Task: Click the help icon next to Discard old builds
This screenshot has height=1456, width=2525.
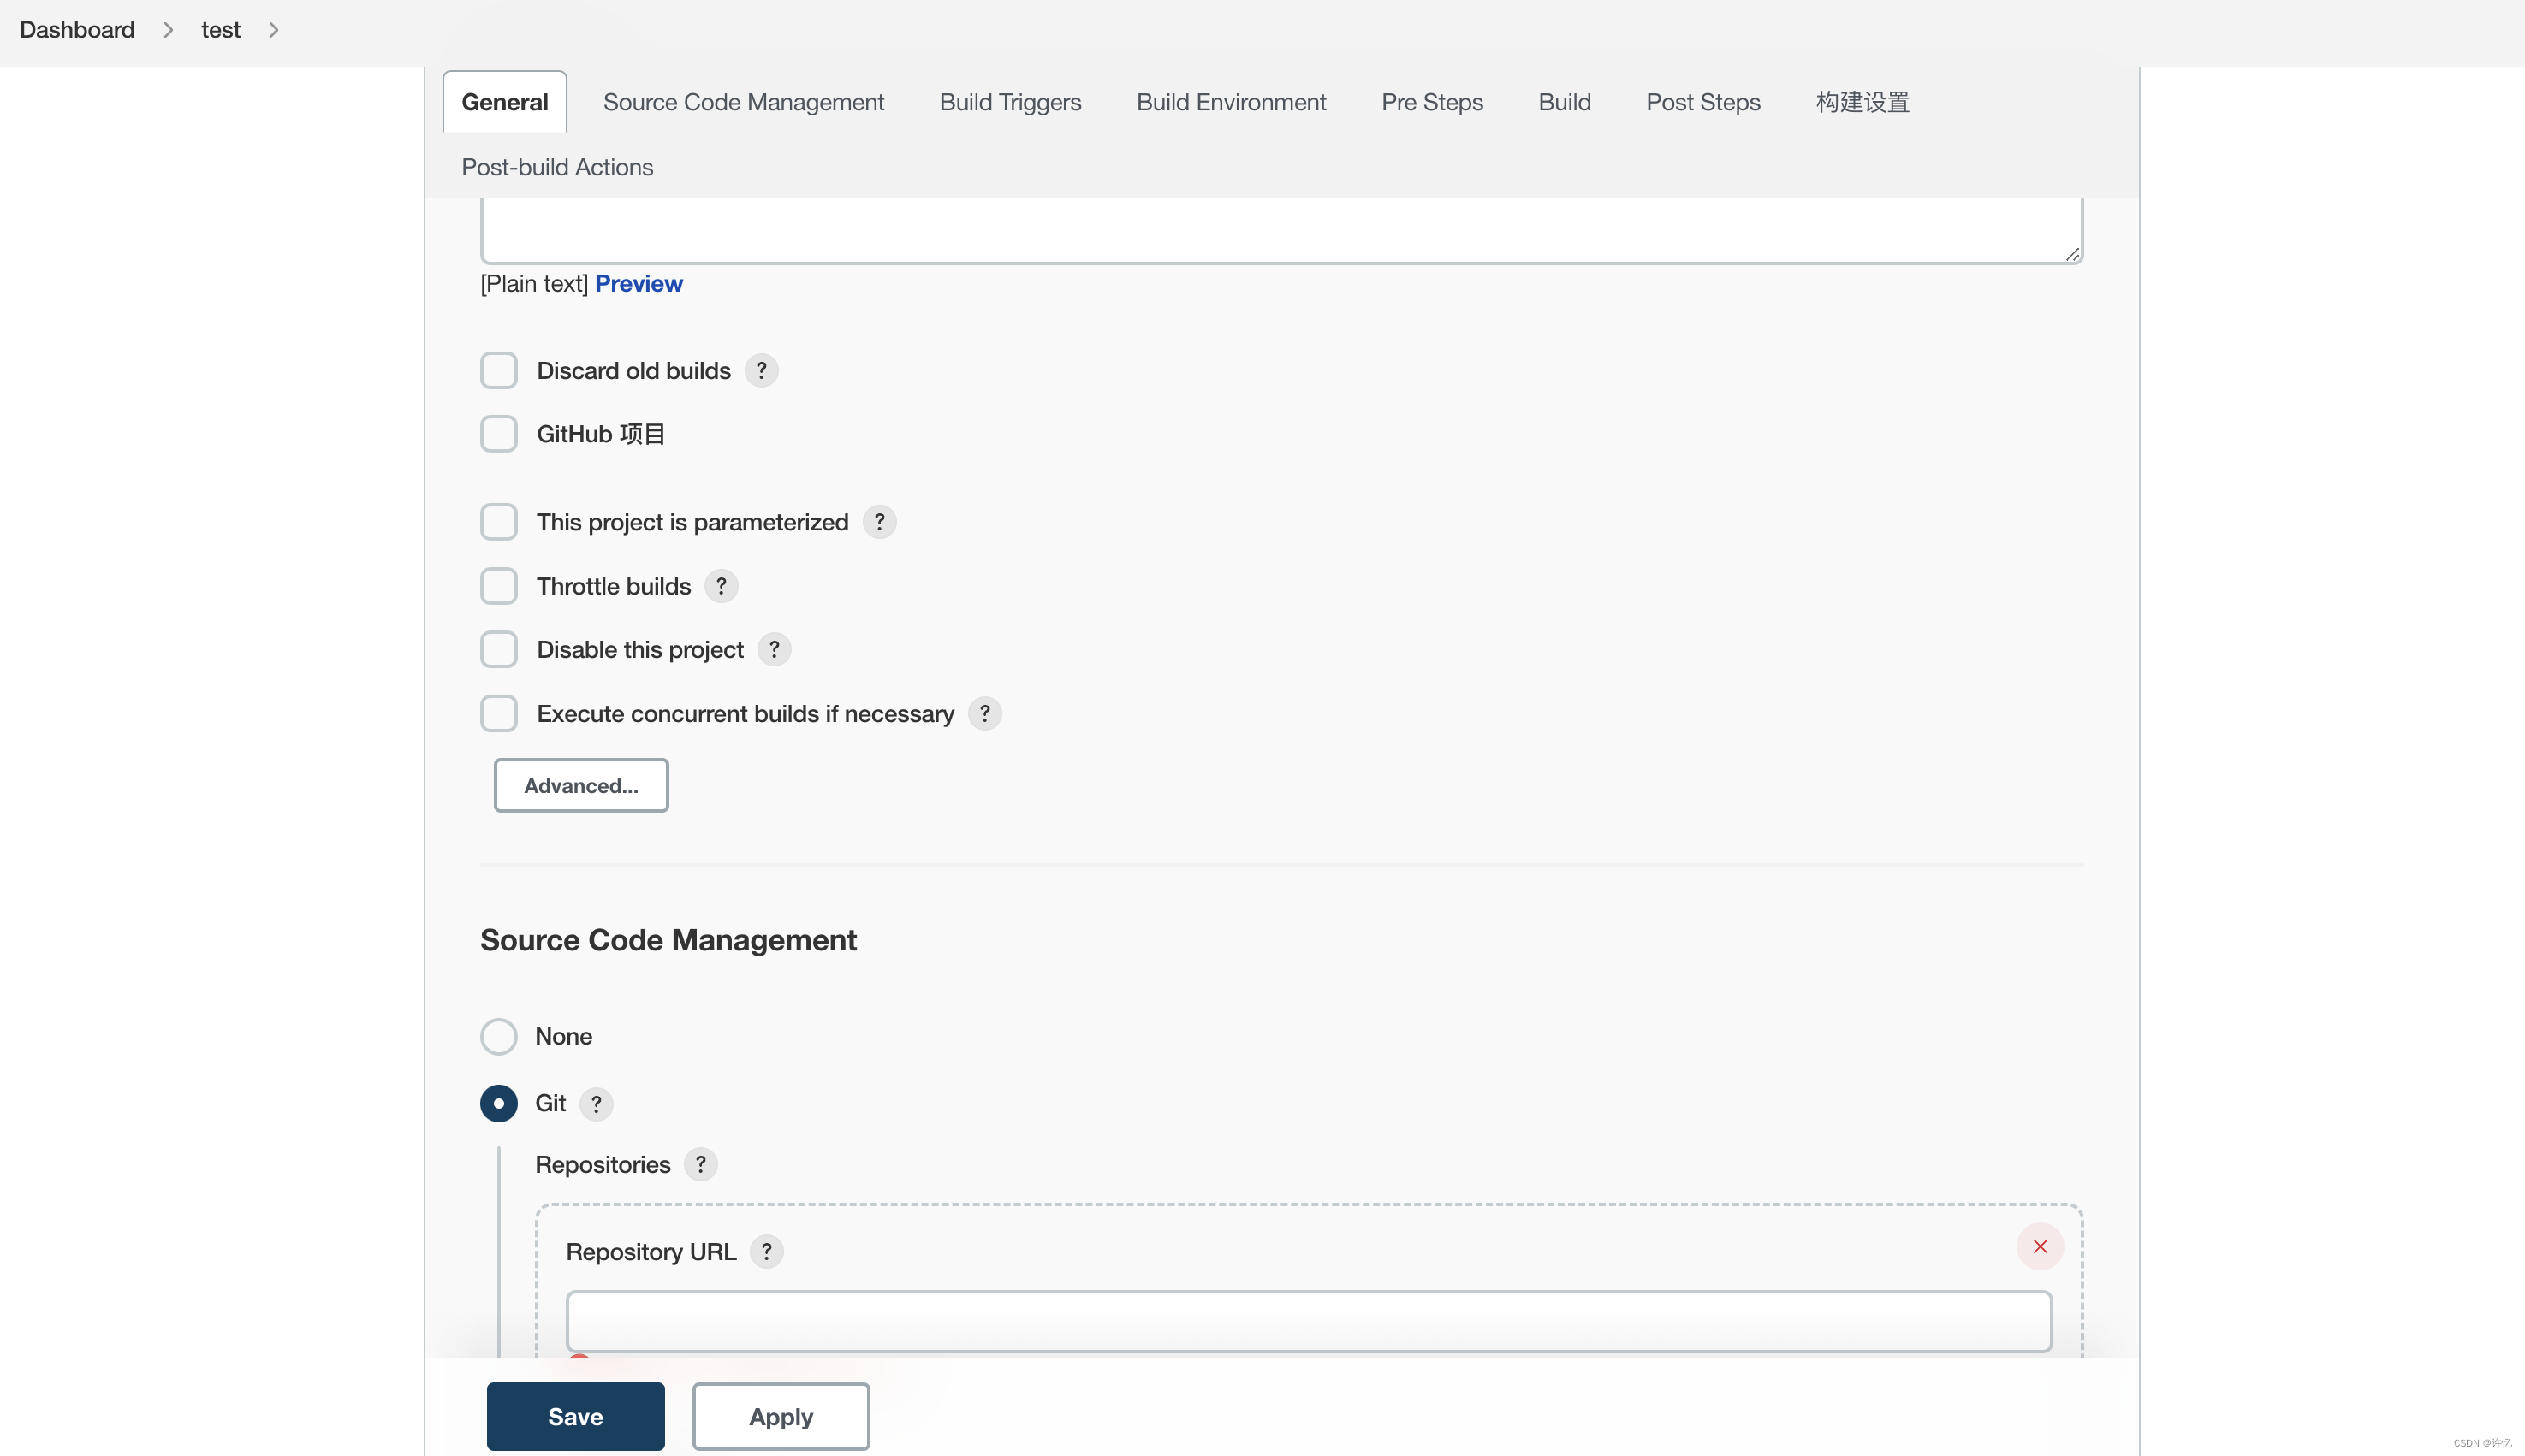Action: [x=761, y=370]
